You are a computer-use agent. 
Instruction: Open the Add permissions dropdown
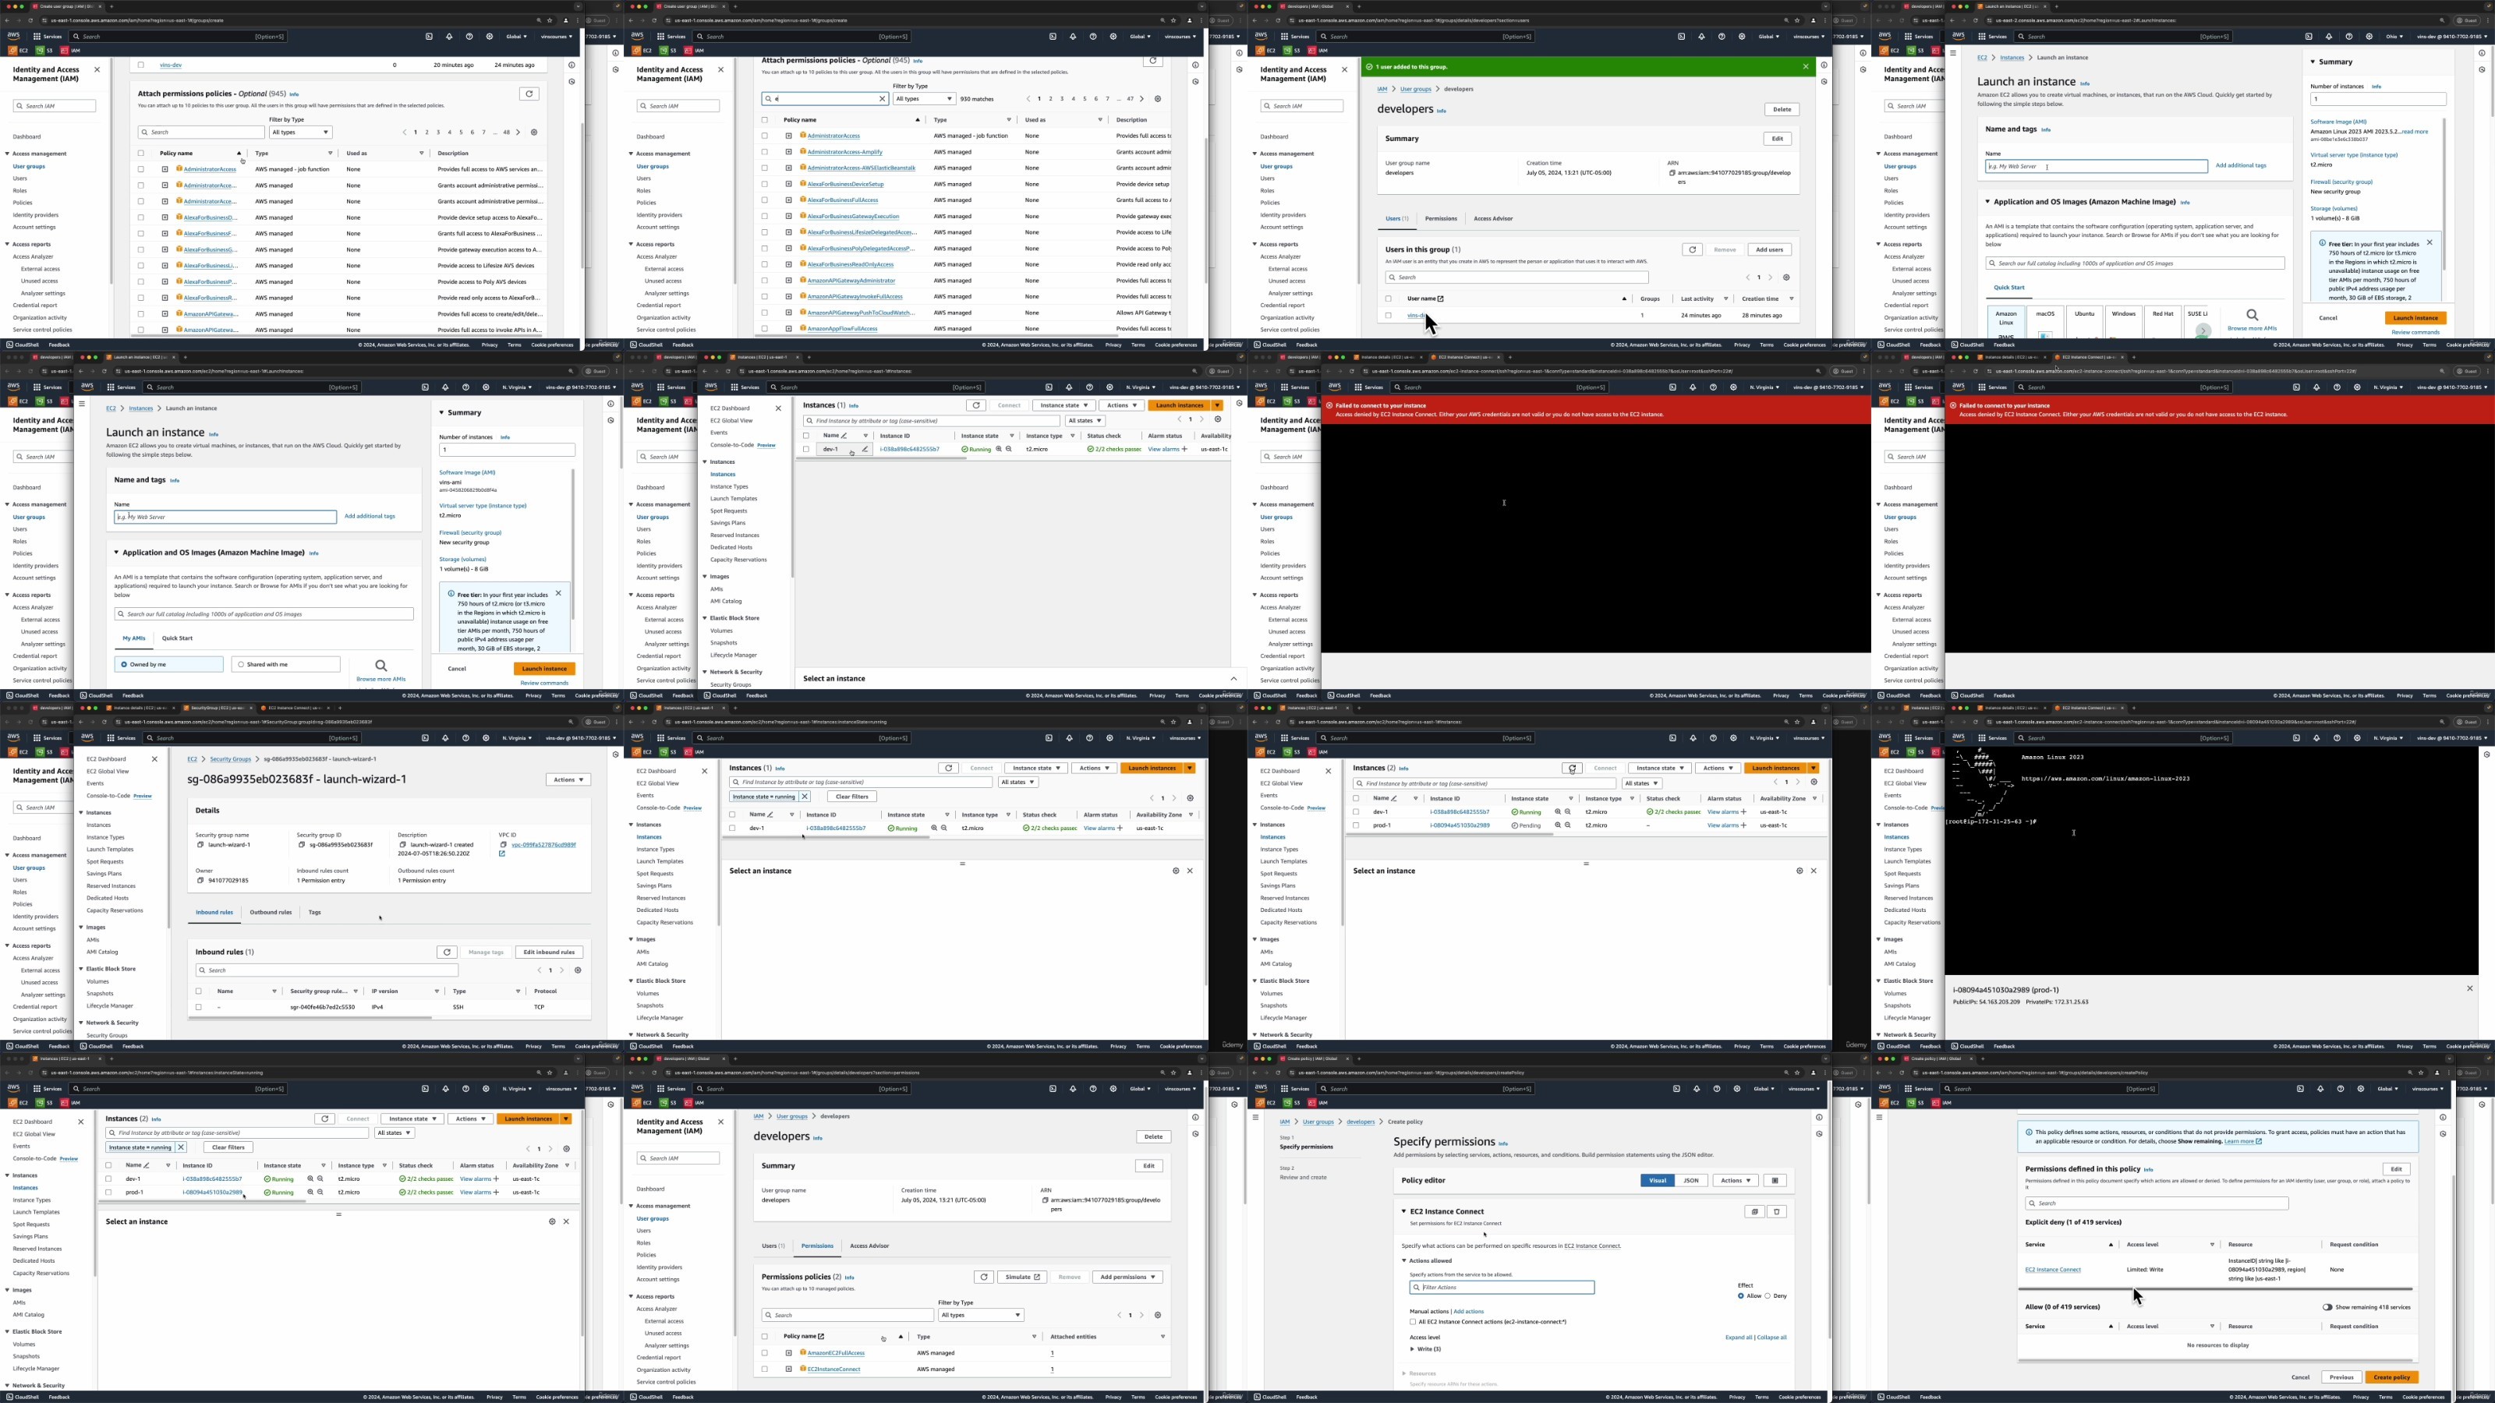1127,1278
